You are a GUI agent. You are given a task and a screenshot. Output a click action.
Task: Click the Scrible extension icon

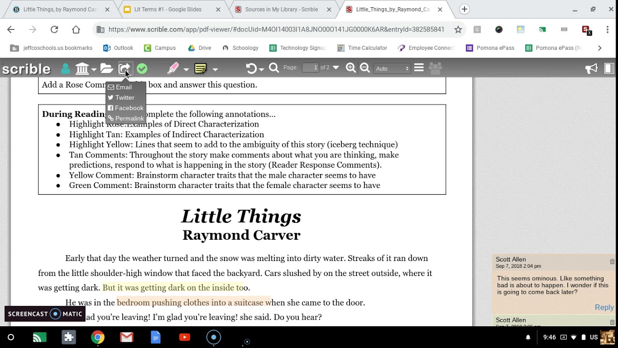tap(586, 30)
